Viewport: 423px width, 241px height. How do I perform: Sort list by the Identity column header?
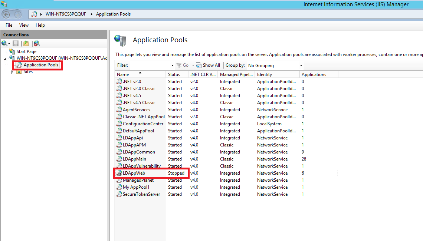tap(264, 75)
